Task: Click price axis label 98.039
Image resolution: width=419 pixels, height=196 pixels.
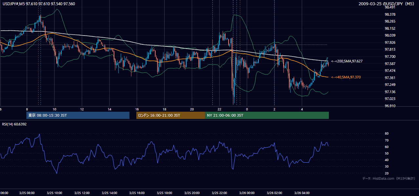Action: click(x=390, y=35)
